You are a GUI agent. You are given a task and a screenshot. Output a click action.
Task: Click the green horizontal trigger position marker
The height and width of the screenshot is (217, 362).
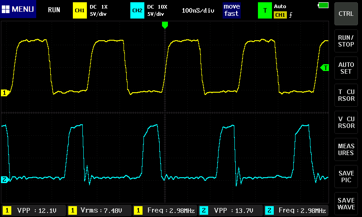click(x=165, y=25)
